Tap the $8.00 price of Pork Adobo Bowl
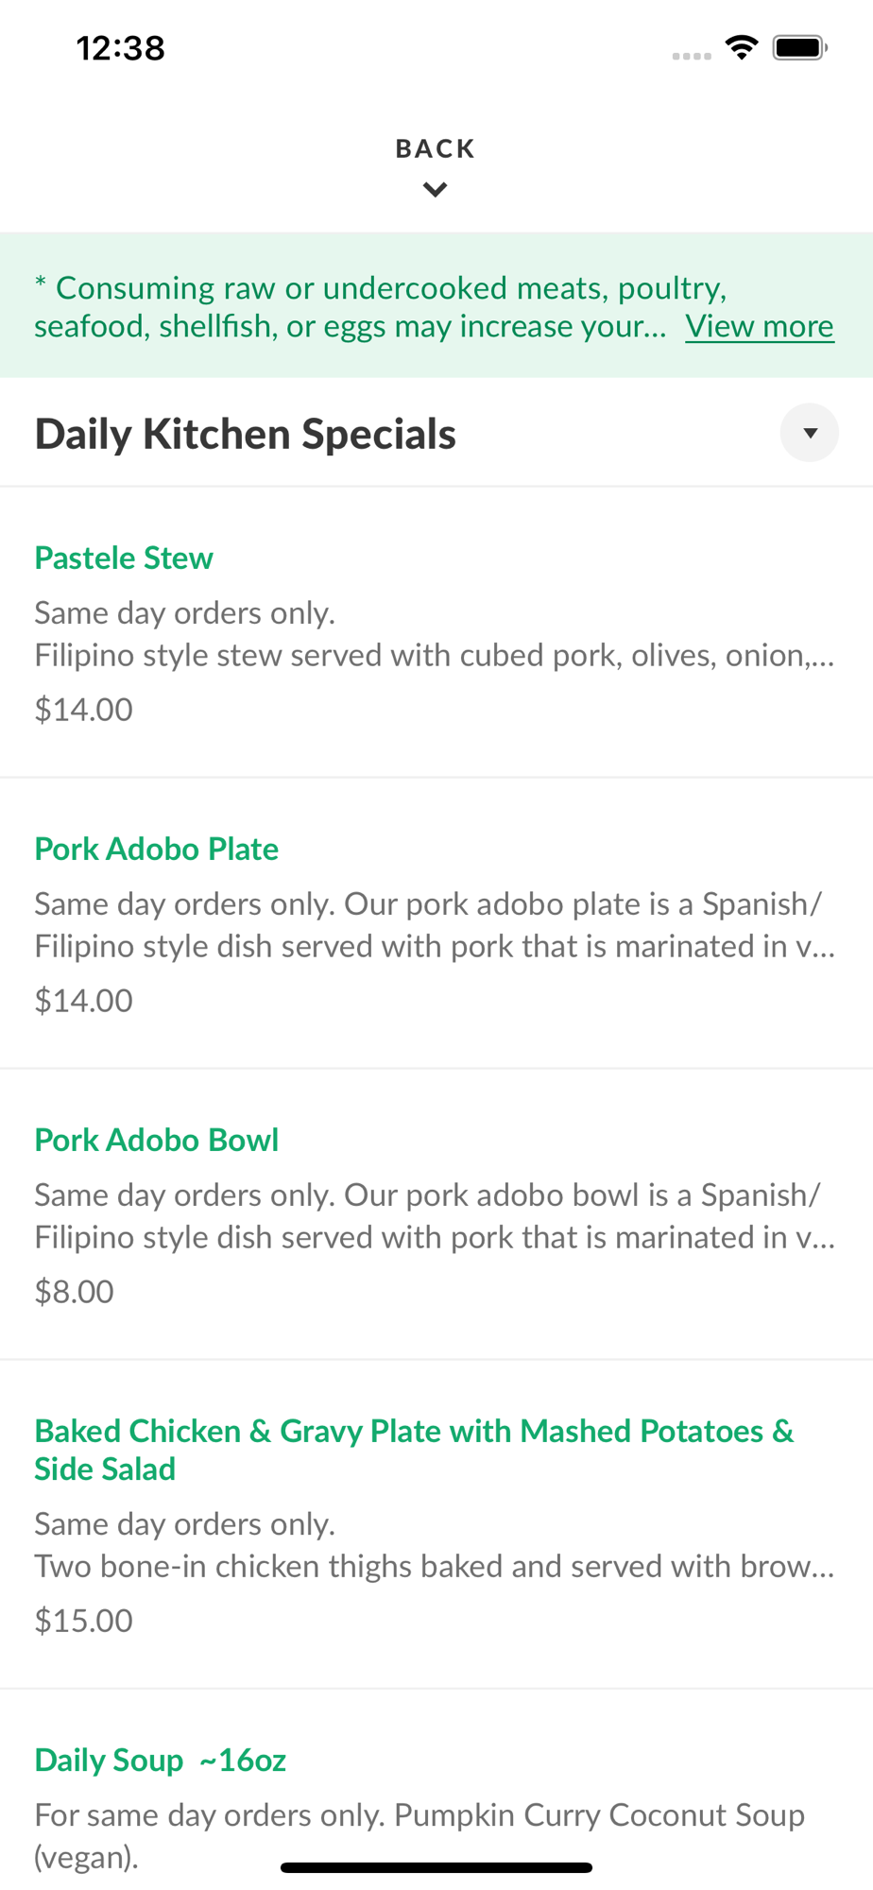The height and width of the screenshot is (1890, 873). click(75, 1291)
